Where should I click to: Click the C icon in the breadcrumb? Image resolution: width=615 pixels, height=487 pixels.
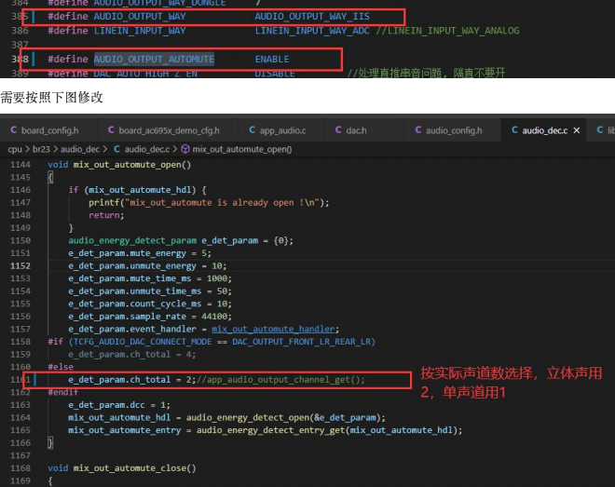(116, 149)
